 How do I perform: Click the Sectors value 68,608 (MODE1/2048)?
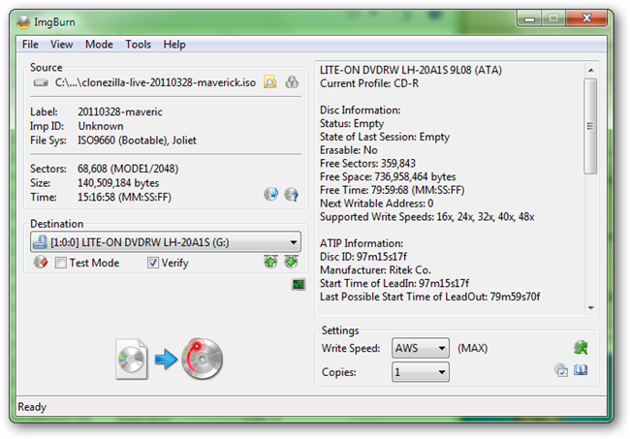pos(128,169)
